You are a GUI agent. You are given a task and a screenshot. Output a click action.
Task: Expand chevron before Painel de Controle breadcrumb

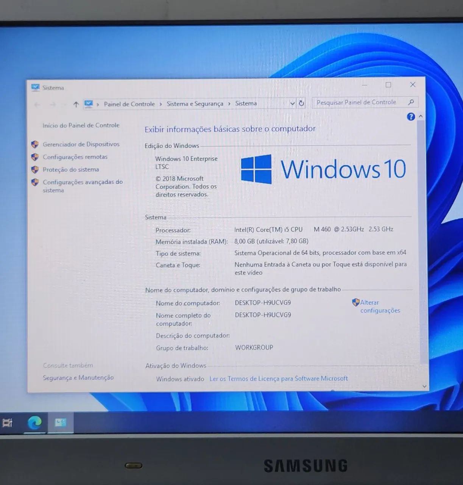point(98,104)
